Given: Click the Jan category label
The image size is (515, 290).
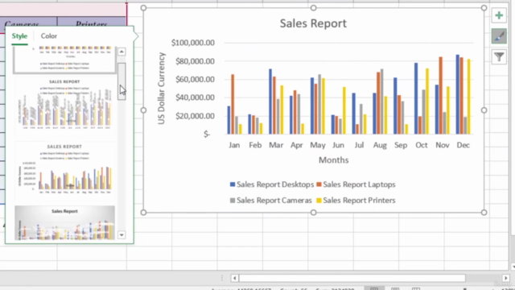Looking at the screenshot, I should [x=234, y=145].
